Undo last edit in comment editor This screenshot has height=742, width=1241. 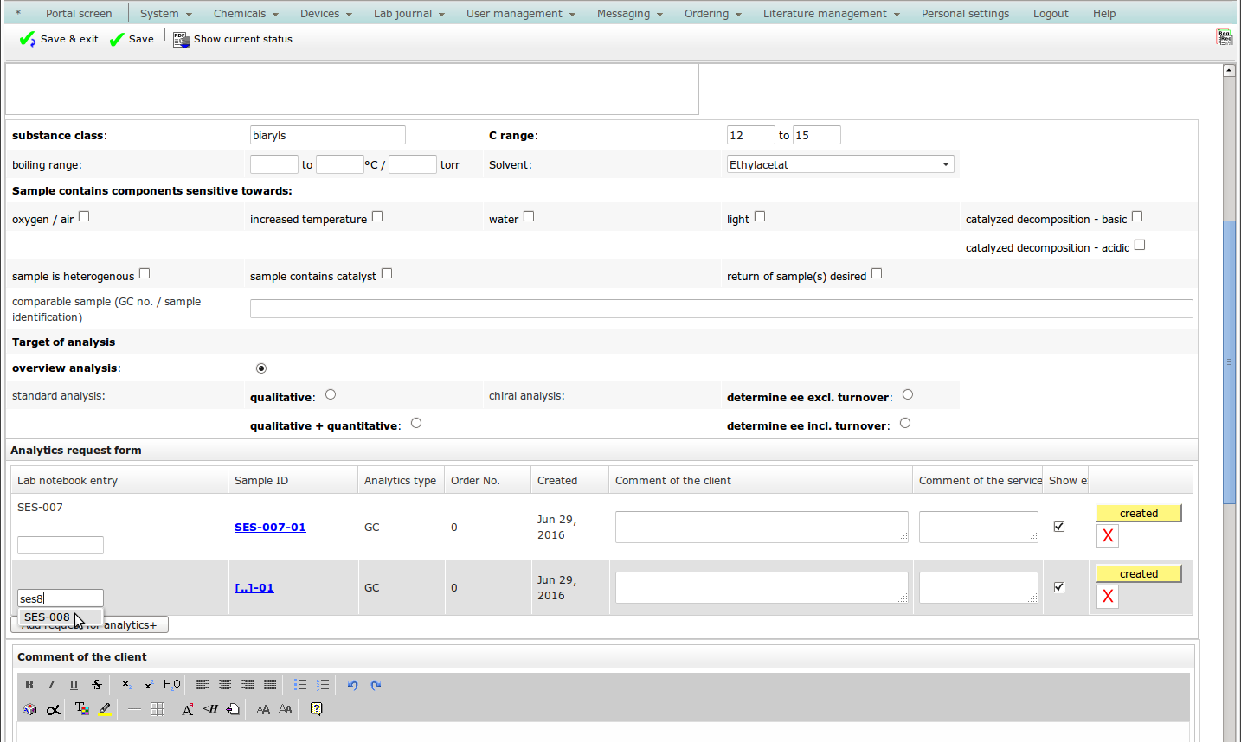pos(353,685)
